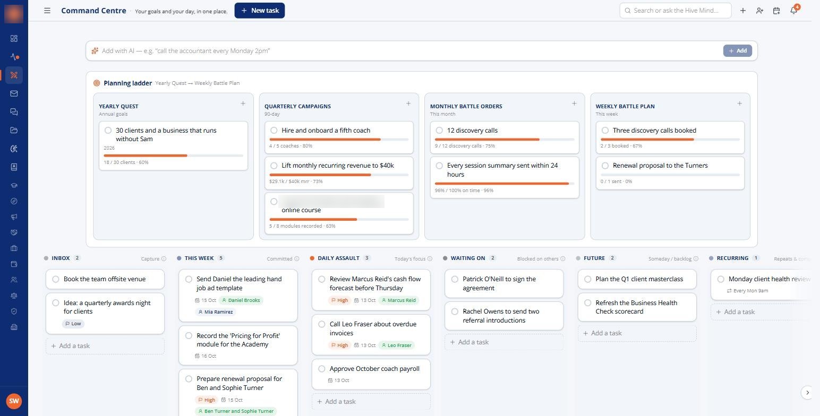Show info for Inbox 'Capture' column
820x416 pixels.
click(164, 259)
